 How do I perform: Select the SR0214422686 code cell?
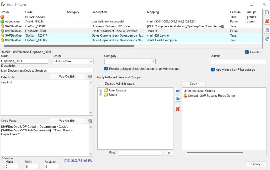coord(35,17)
